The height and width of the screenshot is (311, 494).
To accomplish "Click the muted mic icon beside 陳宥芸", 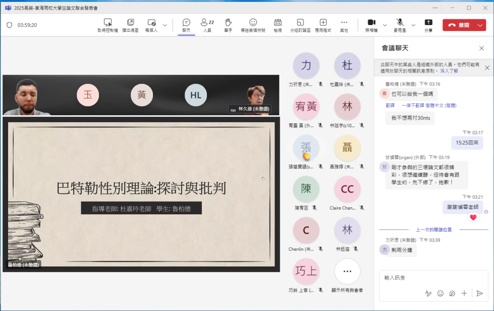I will point(315,208).
